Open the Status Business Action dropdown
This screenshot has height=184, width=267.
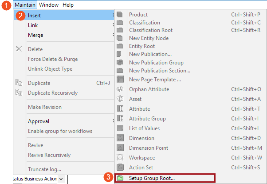tap(61, 179)
